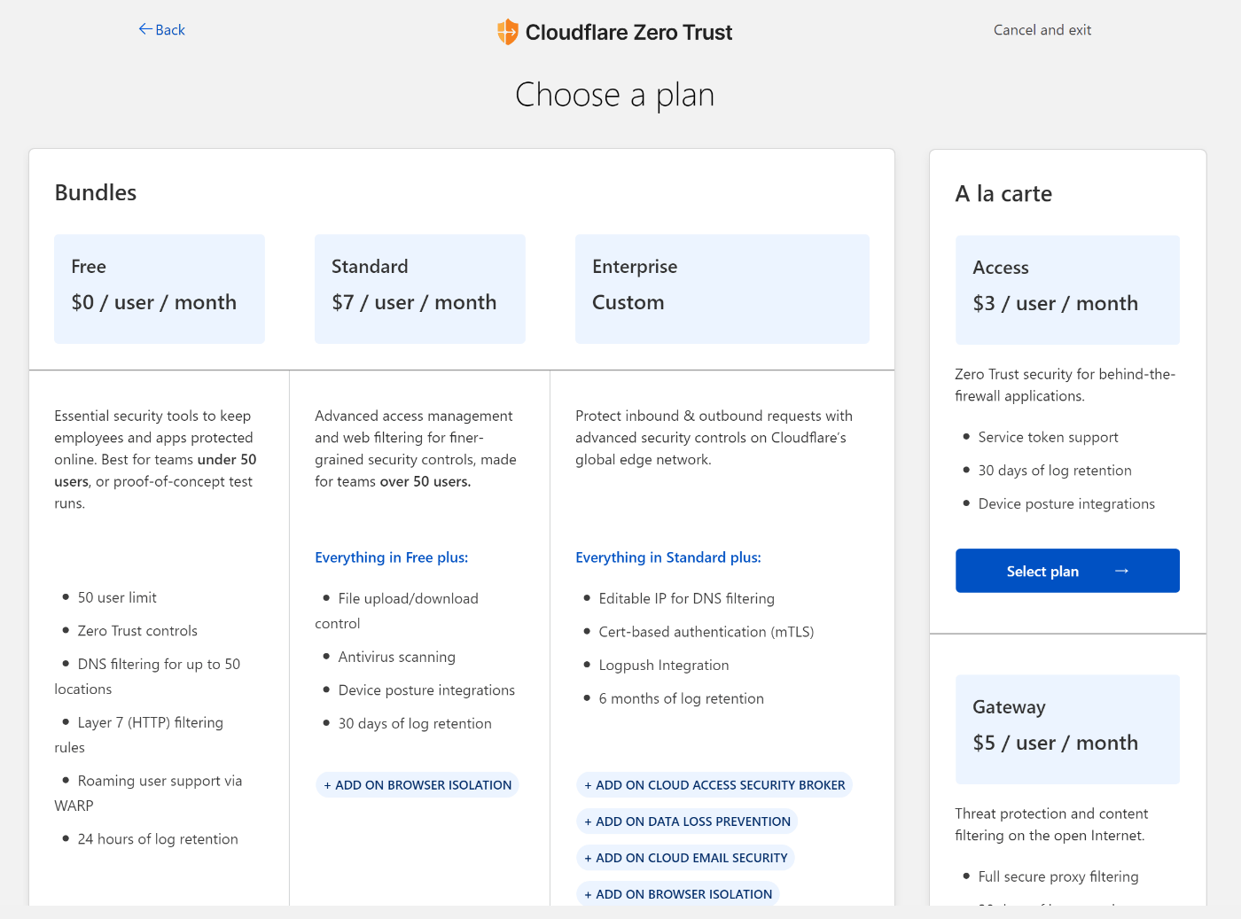Click the Cloudflare Zero Trust shield logo
The height and width of the screenshot is (919, 1241).
click(x=507, y=32)
